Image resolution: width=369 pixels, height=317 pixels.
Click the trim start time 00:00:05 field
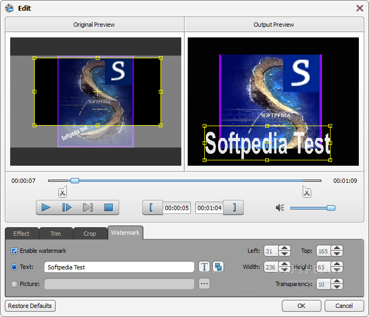pyautogui.click(x=176, y=208)
